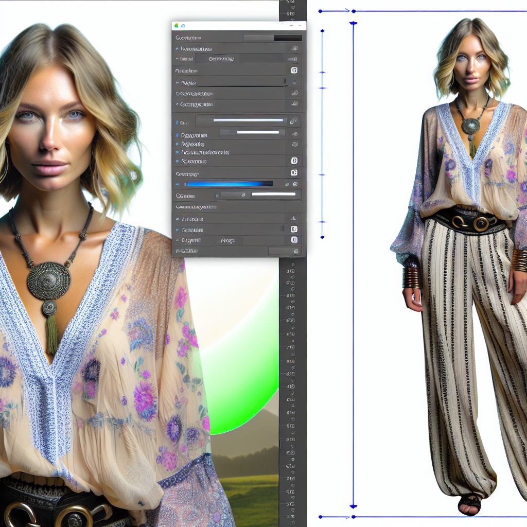Select the panel's top header label
This screenshot has width=527, height=527.
188,38
